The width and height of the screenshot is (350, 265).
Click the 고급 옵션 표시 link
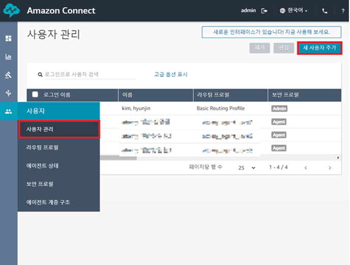tap(171, 74)
